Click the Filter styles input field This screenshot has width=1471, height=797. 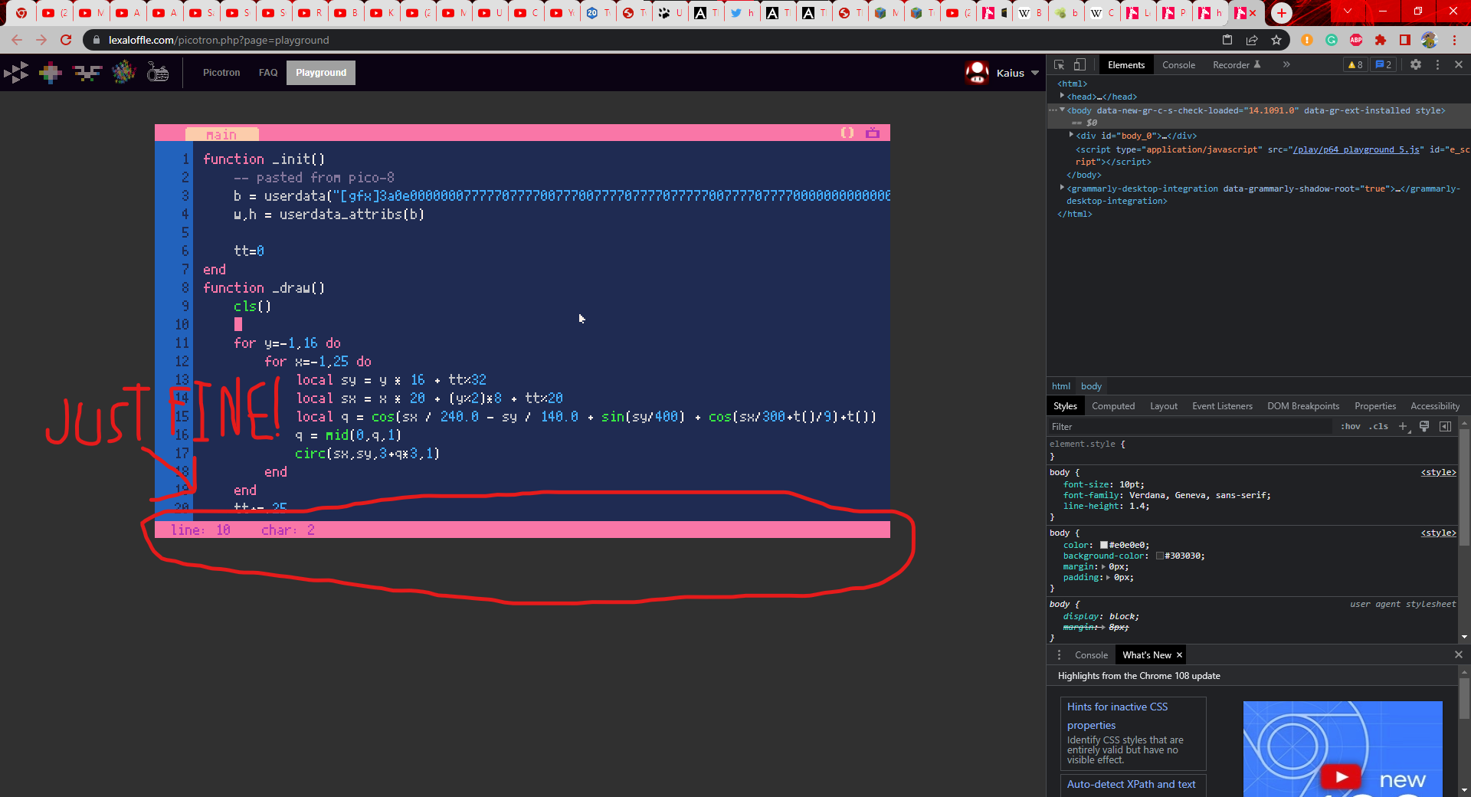coord(1190,426)
